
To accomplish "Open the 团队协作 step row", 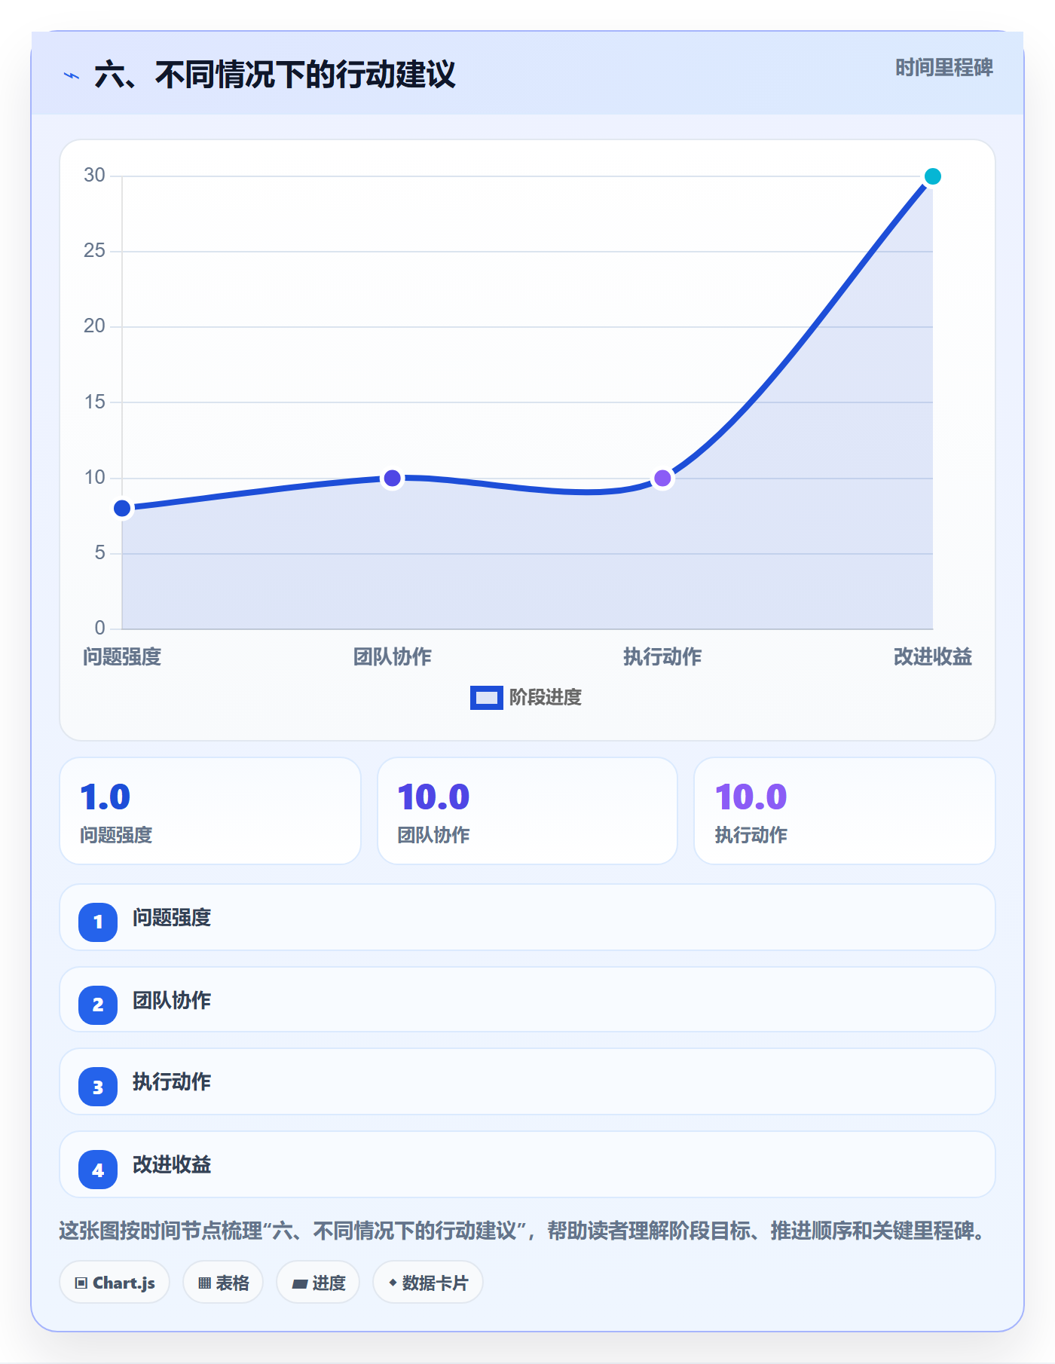I will pos(527,999).
